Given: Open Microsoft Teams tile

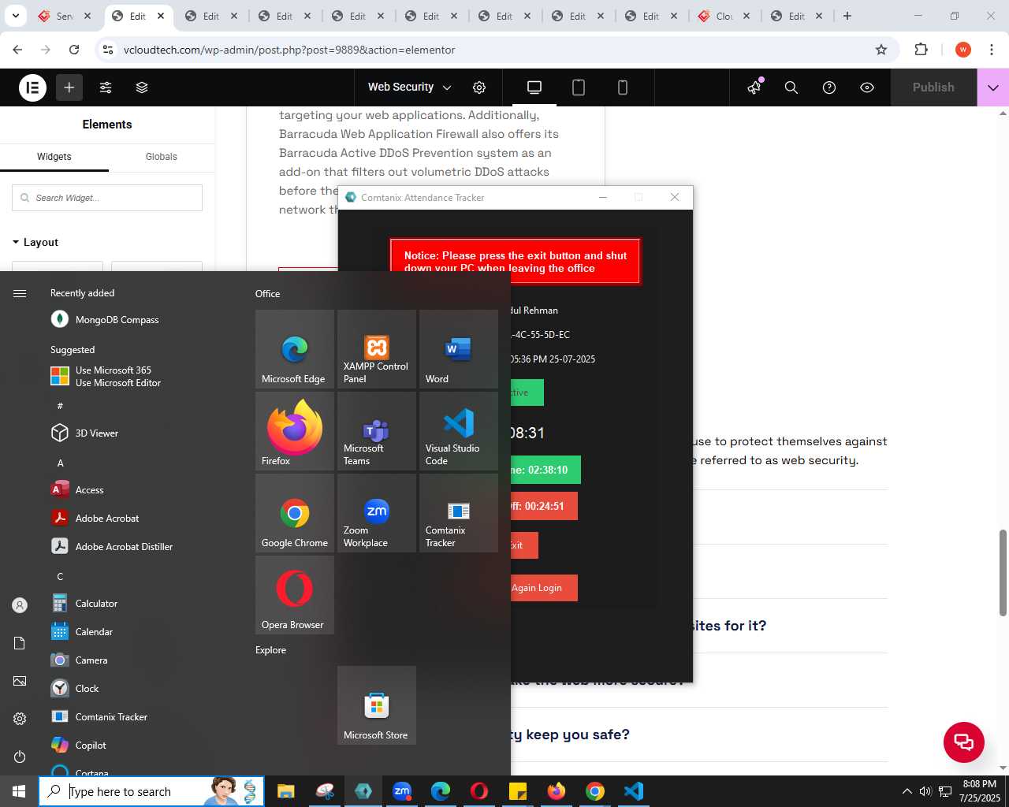Looking at the screenshot, I should click(377, 431).
